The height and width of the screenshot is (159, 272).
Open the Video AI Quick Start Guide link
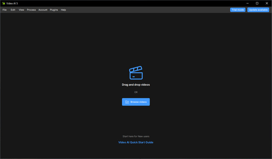pos(136,142)
